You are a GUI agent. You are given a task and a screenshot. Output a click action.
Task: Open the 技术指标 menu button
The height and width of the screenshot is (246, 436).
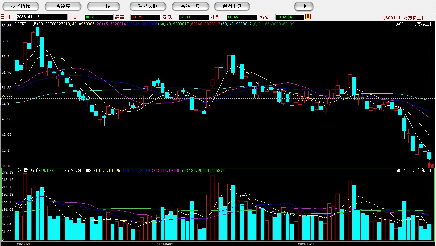tap(21, 6)
